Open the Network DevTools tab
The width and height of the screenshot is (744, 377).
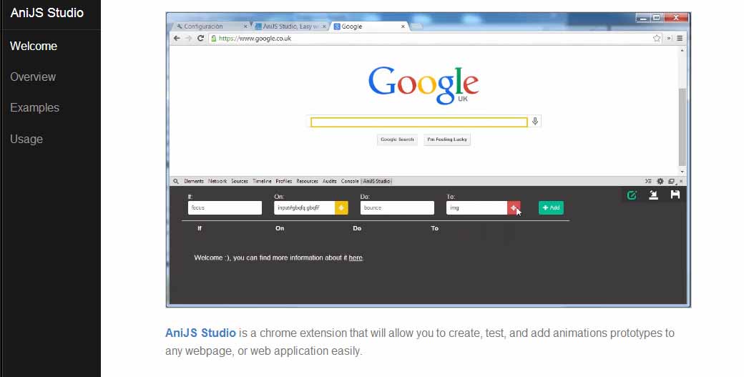point(217,181)
